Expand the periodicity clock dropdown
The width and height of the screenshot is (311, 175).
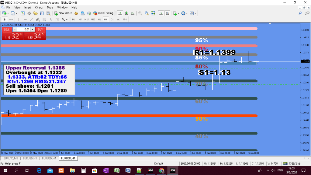184,13
